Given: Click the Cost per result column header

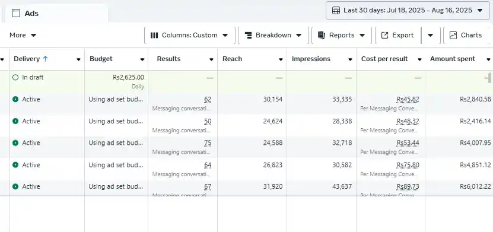Looking at the screenshot, I should 384,59.
